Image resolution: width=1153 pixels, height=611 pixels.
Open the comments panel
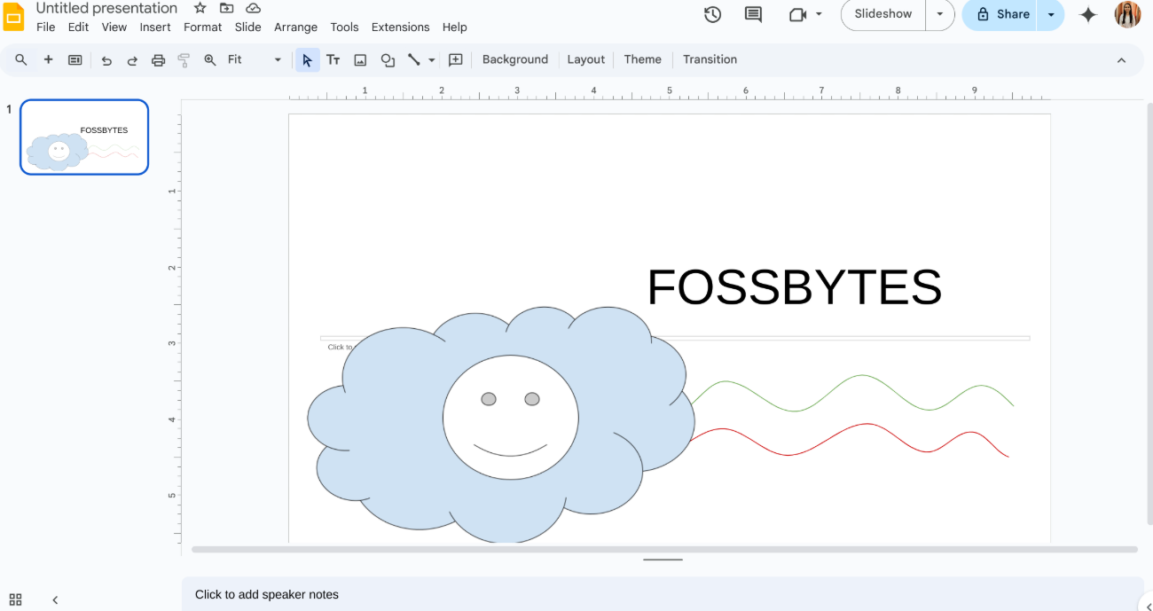[x=752, y=14]
